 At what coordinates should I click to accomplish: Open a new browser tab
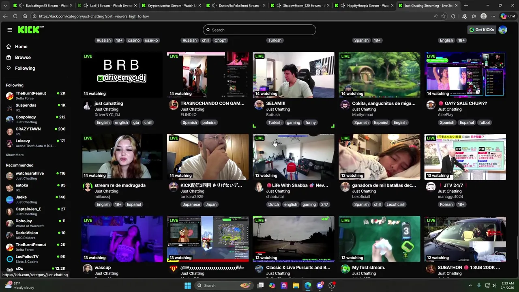click(466, 6)
